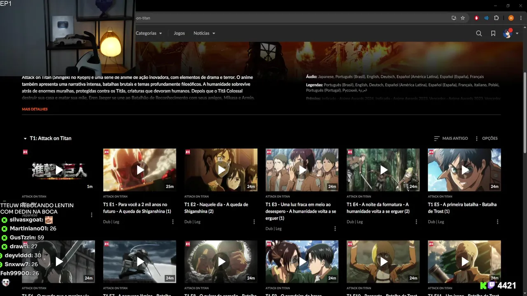The width and height of the screenshot is (527, 296).
Task: Open the watchlist bookmark icon
Action: 493,33
